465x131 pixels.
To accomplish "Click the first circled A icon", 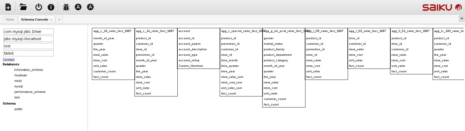I will pyautogui.click(x=78, y=7).
